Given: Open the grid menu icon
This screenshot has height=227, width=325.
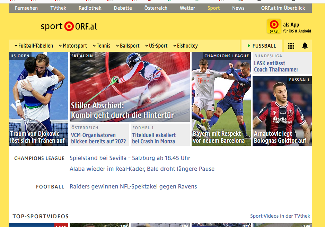Looking at the screenshot, I should pos(291,46).
